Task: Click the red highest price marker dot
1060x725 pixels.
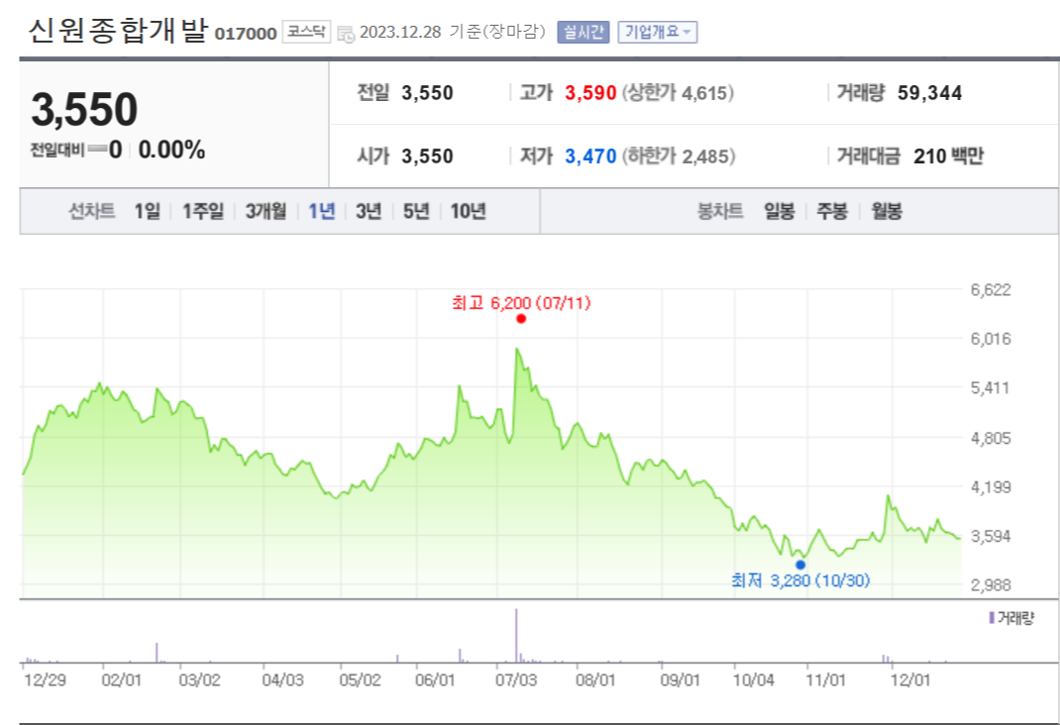Action: coord(520,319)
